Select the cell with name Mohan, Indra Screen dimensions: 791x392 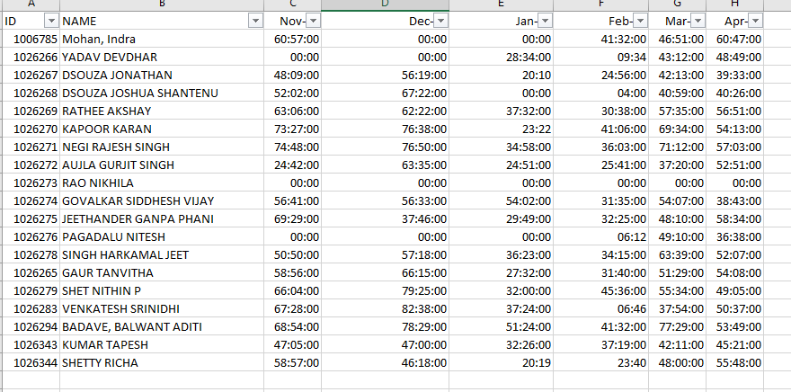click(162, 39)
